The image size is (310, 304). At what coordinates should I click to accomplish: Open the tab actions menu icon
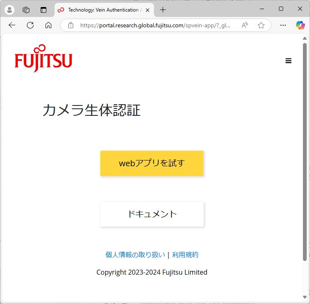click(43, 10)
